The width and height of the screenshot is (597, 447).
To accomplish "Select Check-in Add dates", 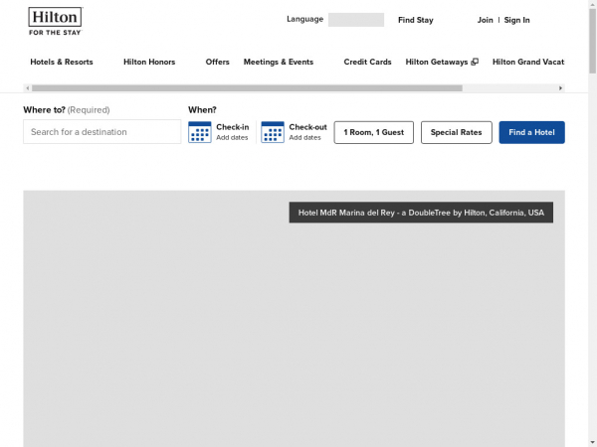I will [x=232, y=132].
